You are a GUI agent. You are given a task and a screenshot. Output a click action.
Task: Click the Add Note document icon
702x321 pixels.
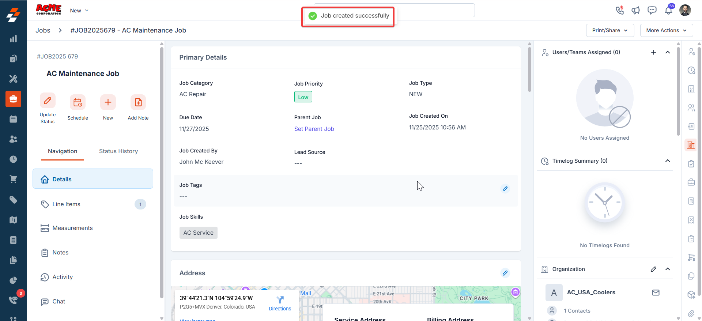coord(138,102)
